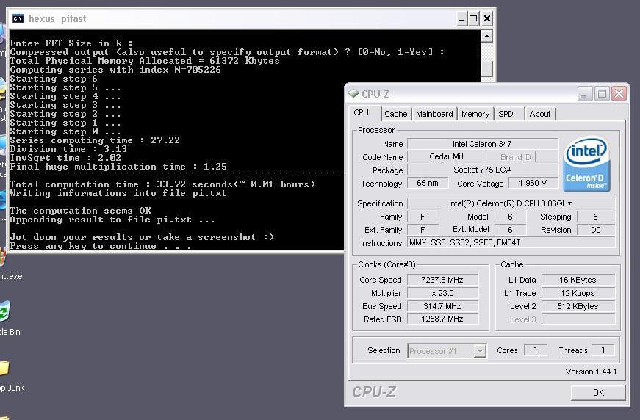Screen dimensions: 640x420
Task: Select the Junk folder on desktop
Action: (4, 368)
